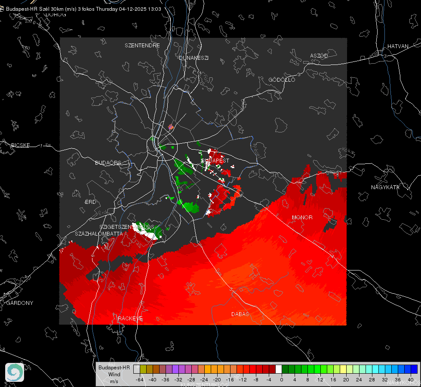Viewport: 421px width, 387px height.
Task: Click the SZIGETSZENTMIKLÓS label
Action: 127,227
